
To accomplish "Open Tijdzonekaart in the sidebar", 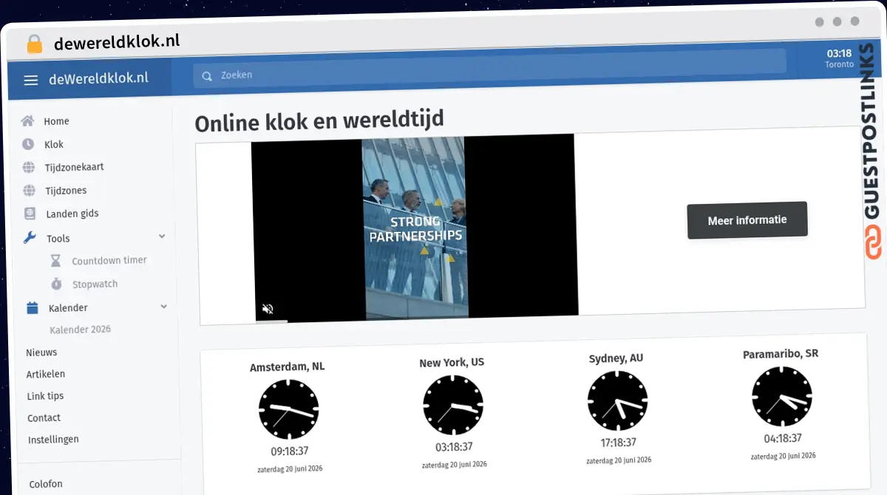I will tap(74, 167).
